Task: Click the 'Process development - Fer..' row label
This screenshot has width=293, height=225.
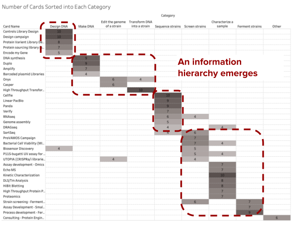Action: pyautogui.click(x=24, y=212)
